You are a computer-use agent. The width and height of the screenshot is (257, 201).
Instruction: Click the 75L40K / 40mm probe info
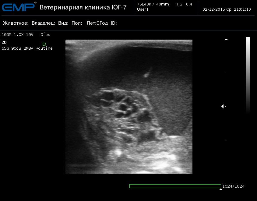tap(153, 4)
